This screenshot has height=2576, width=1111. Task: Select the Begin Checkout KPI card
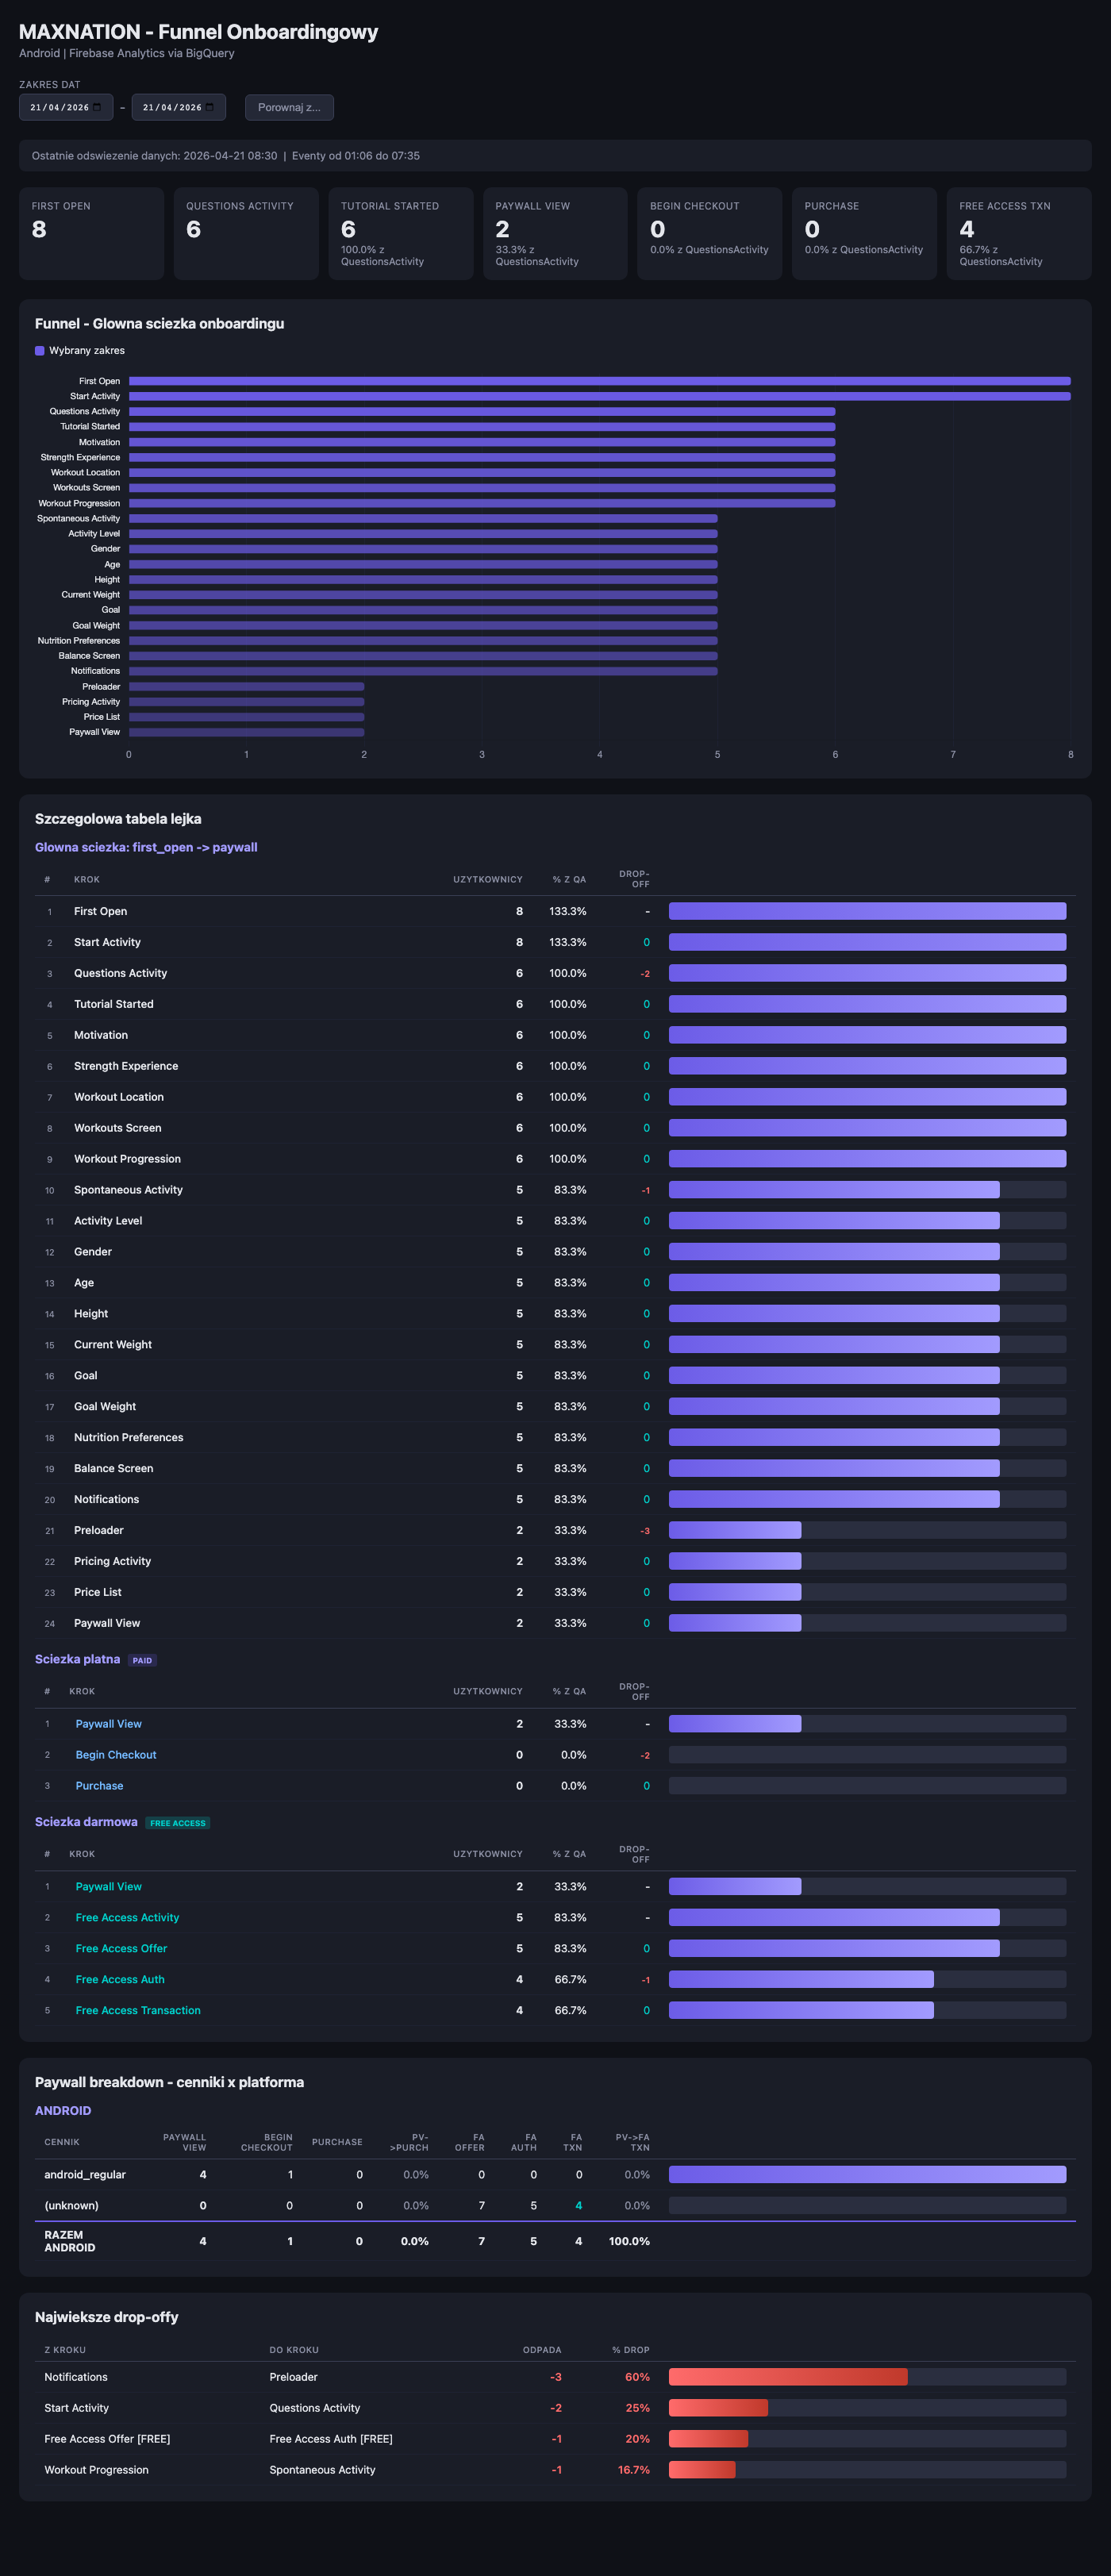pyautogui.click(x=709, y=233)
